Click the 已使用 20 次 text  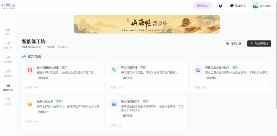[32, 87]
